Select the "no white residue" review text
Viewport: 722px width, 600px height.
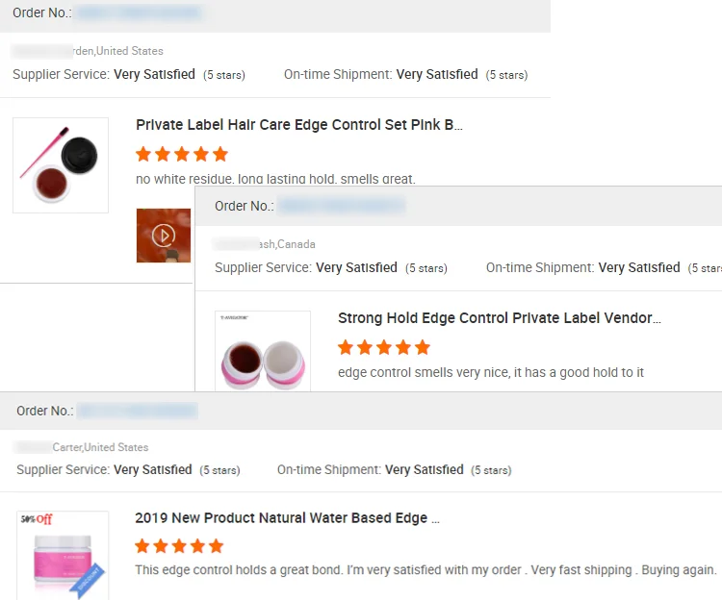(275, 179)
